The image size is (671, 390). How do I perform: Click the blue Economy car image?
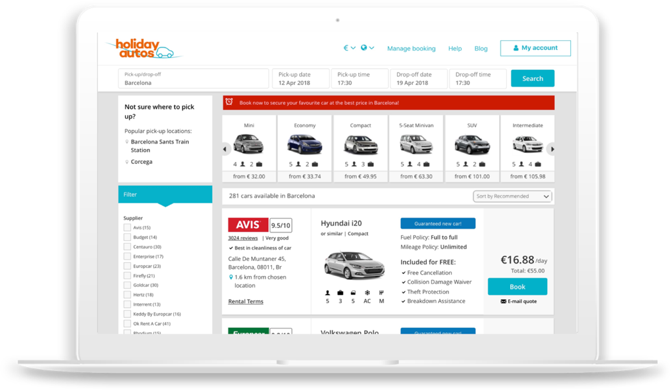coord(305,144)
